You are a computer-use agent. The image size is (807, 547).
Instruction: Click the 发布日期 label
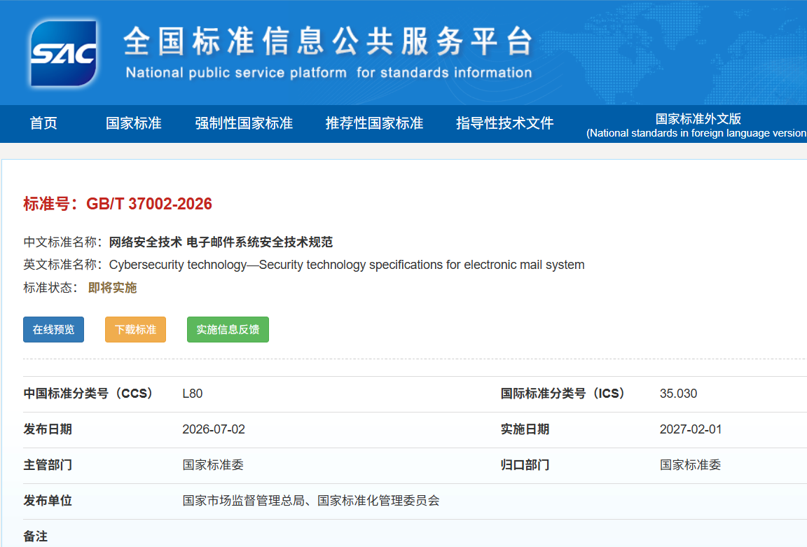(x=48, y=429)
